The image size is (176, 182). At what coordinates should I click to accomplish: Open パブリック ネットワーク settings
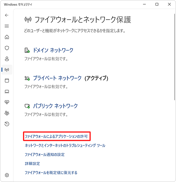point(55,106)
